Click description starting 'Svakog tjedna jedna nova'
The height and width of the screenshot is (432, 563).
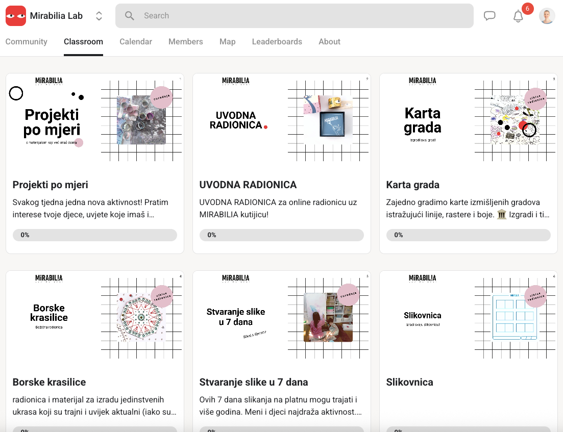pyautogui.click(x=90, y=209)
